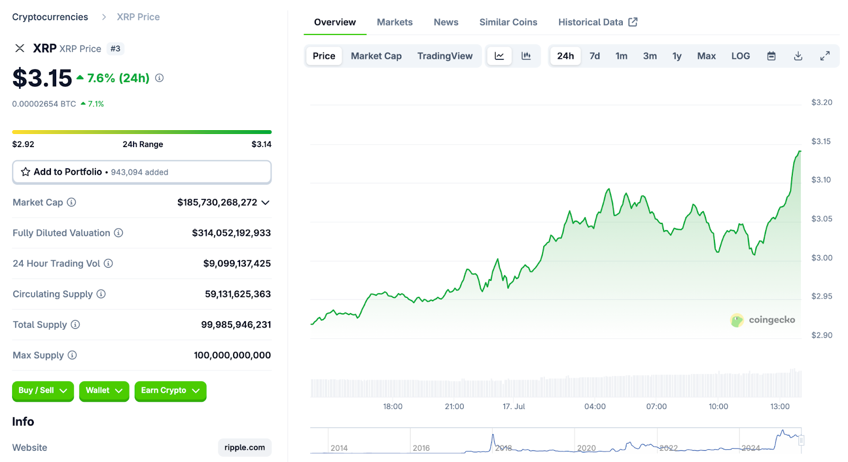This screenshot has height=462, width=848.
Task: Click the XRP coin logo icon
Action: (20, 48)
